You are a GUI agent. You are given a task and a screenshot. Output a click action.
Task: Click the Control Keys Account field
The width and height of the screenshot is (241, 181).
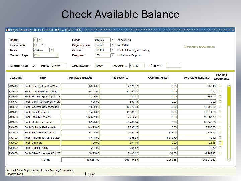pos(137,66)
